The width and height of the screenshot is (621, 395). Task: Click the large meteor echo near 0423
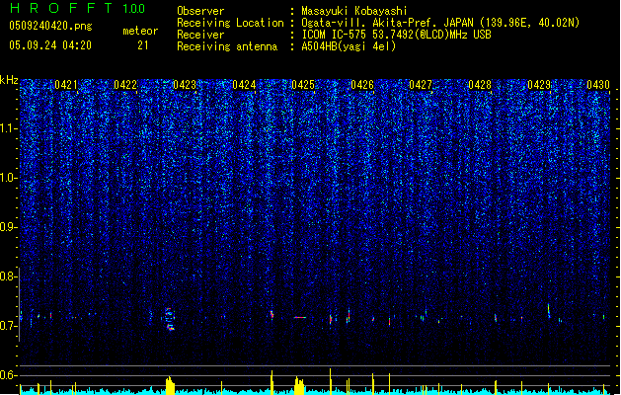(170, 319)
